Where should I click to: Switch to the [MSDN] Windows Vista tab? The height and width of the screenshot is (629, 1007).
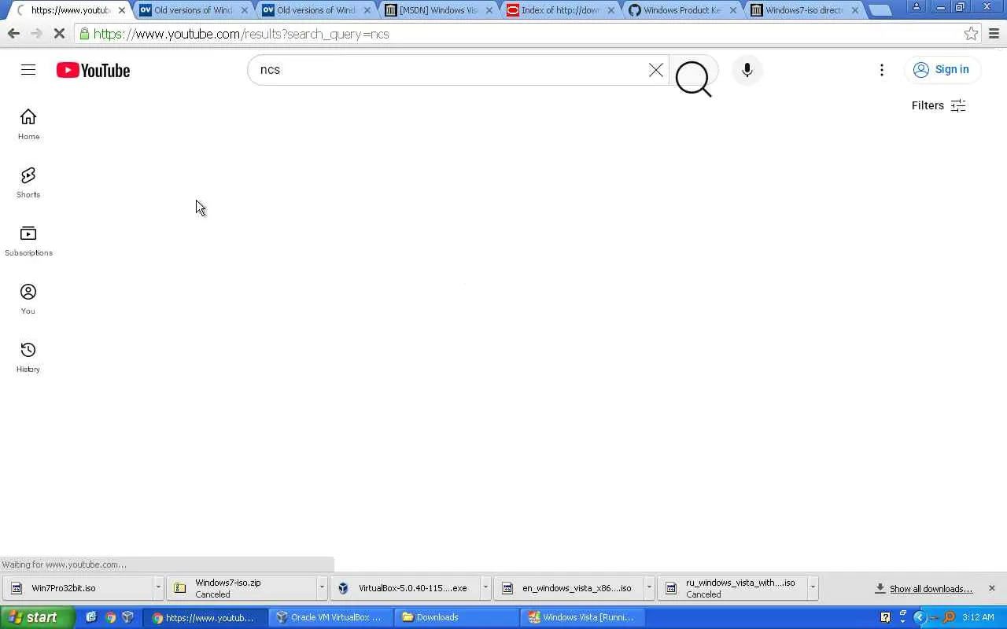click(x=438, y=10)
